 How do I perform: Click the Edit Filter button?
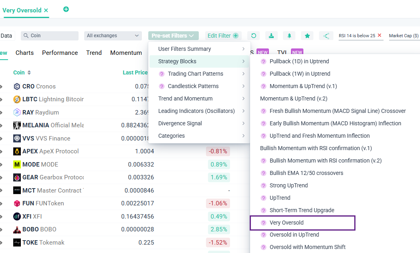[222, 36]
